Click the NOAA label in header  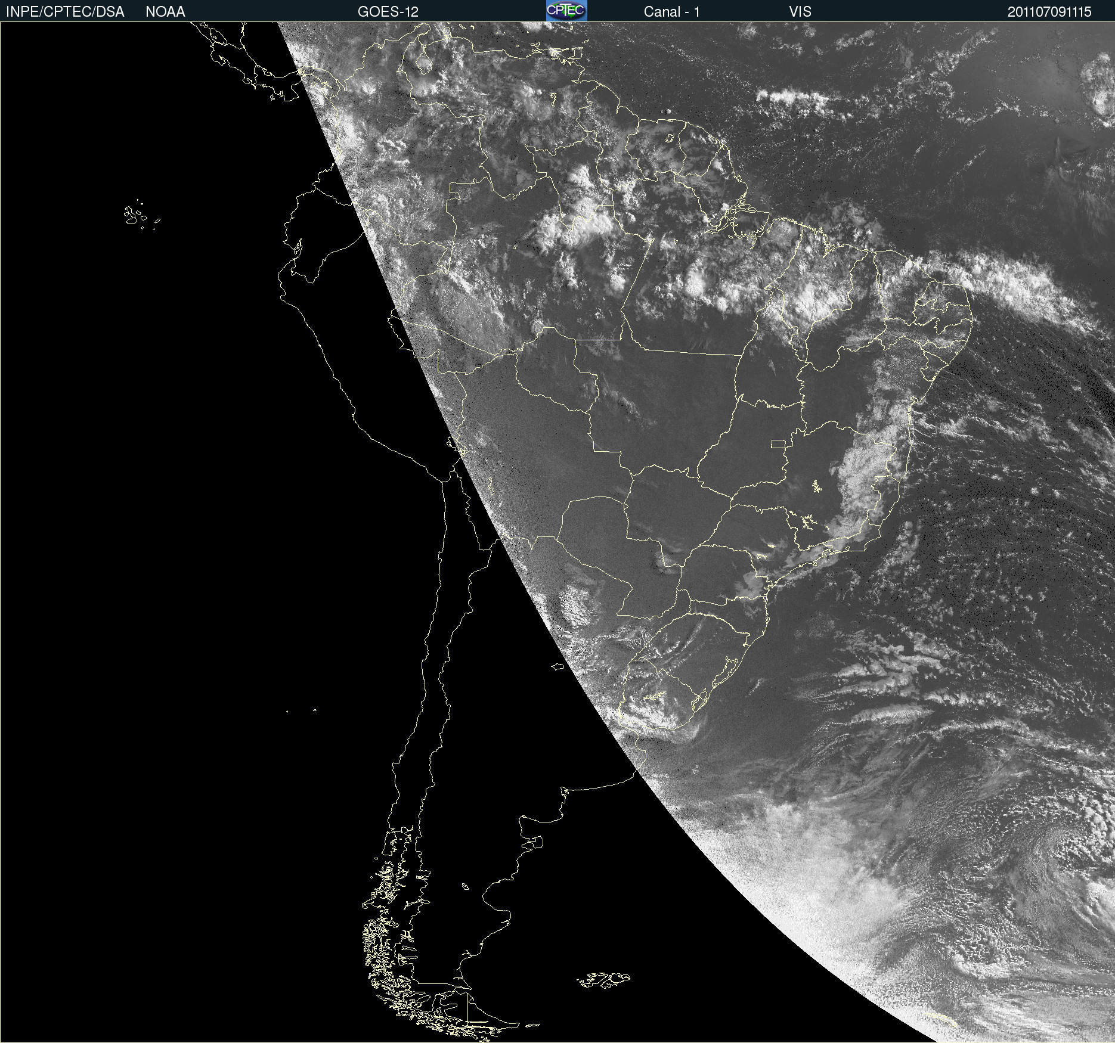click(165, 12)
